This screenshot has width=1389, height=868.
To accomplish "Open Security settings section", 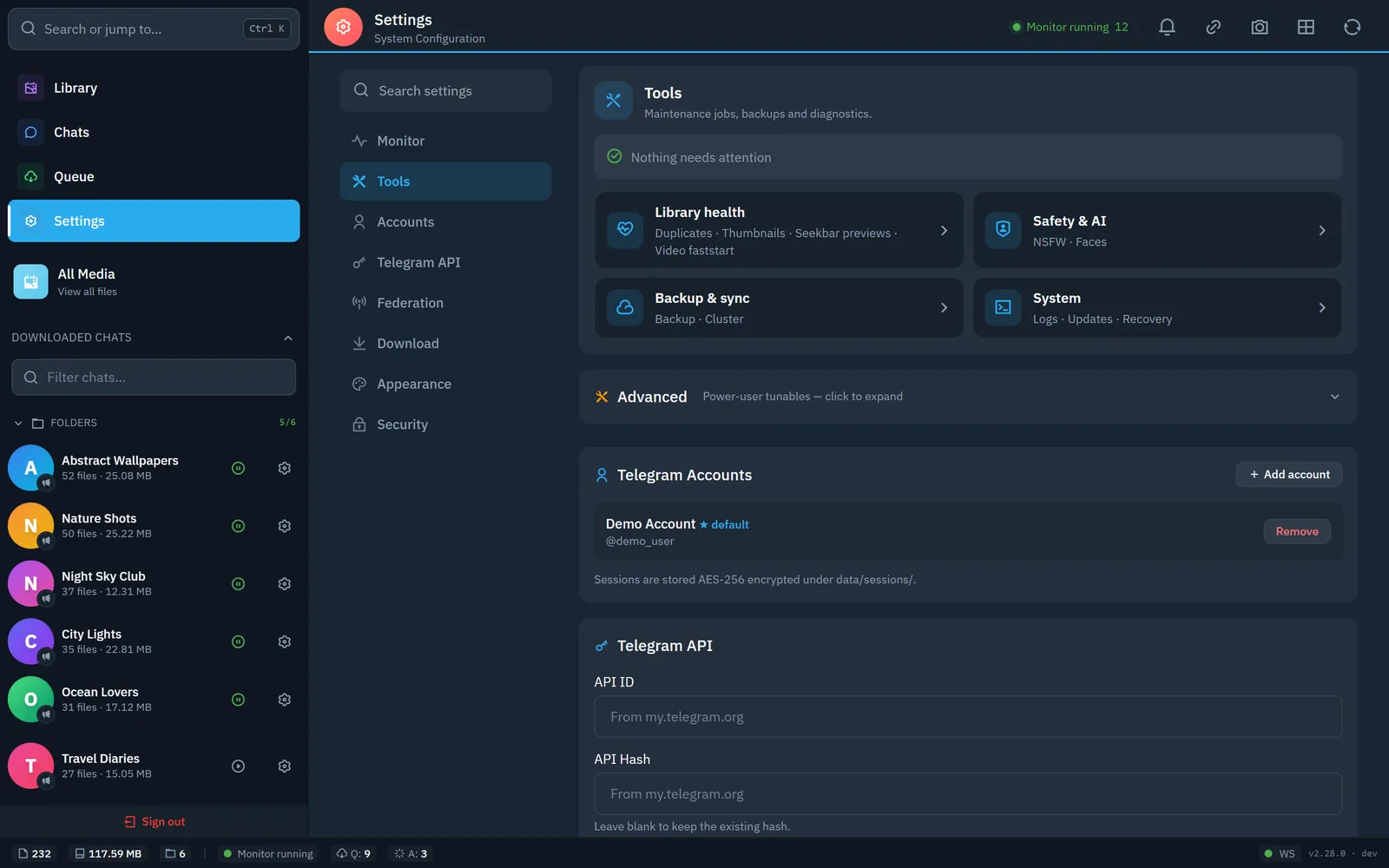I will [x=445, y=424].
